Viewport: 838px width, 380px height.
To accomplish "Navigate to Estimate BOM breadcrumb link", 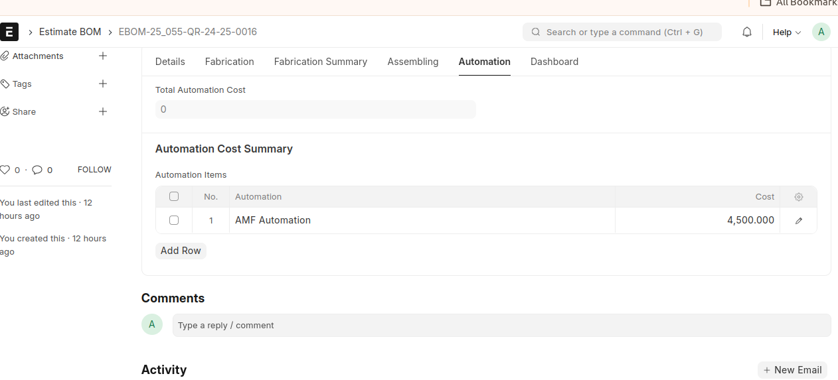I will (x=70, y=32).
